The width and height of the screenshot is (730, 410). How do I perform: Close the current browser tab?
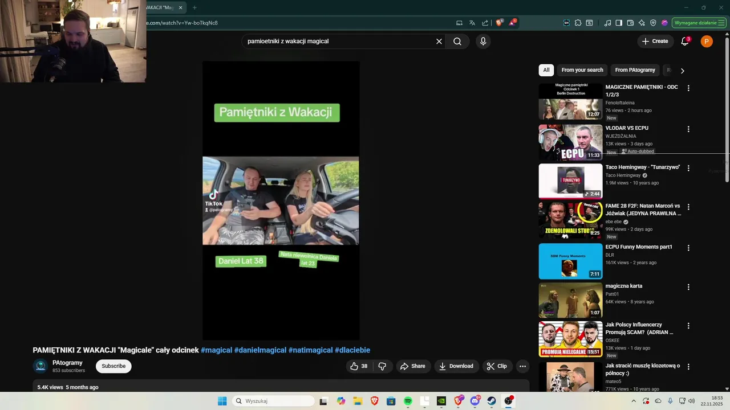coord(181,7)
